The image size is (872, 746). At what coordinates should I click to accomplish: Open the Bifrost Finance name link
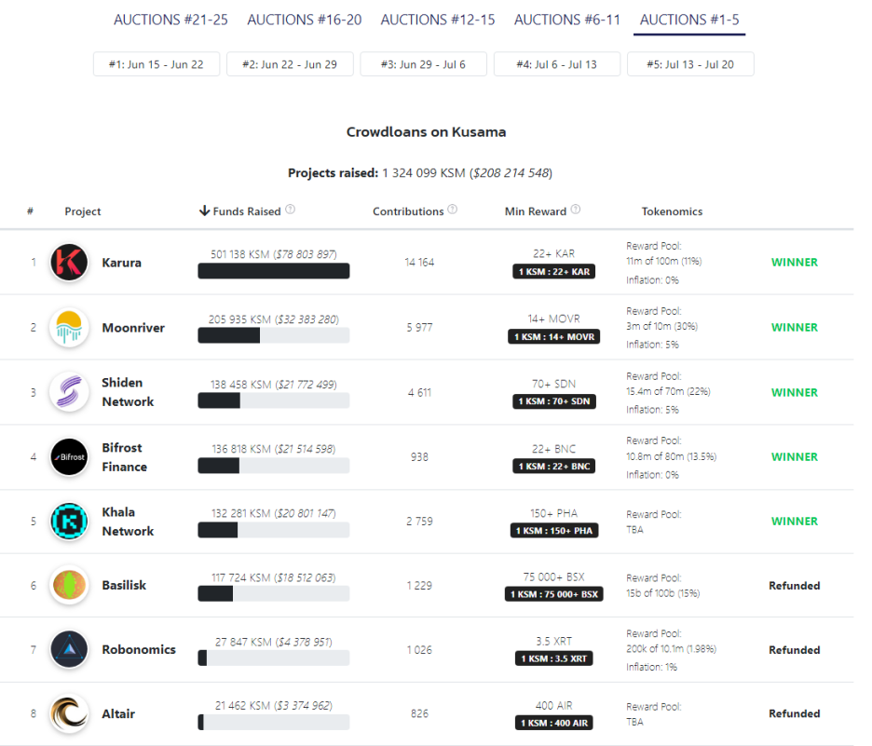[125, 457]
